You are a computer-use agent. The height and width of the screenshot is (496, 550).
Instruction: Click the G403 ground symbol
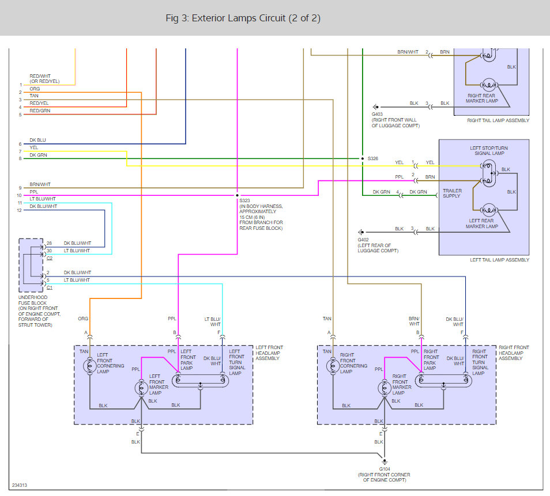click(x=376, y=107)
